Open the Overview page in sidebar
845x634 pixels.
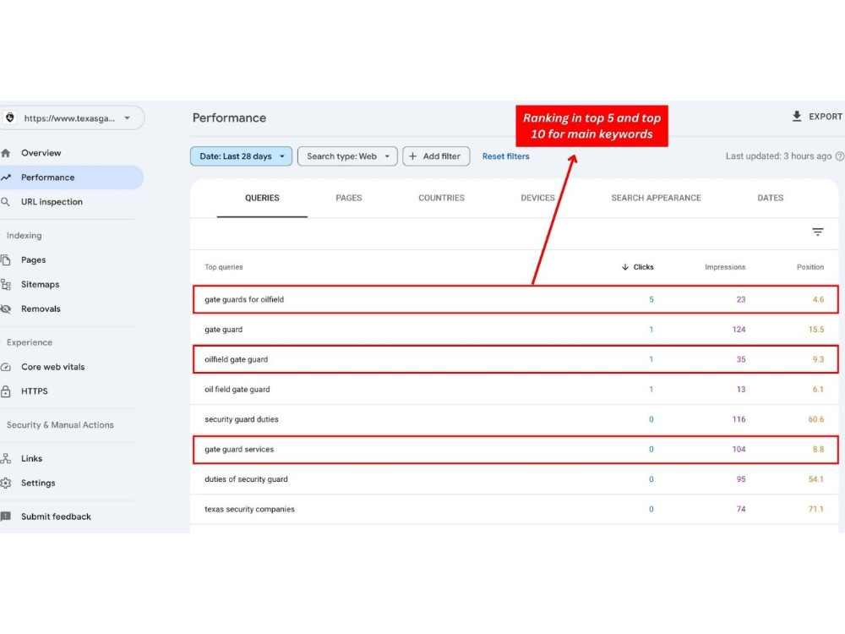tap(41, 153)
